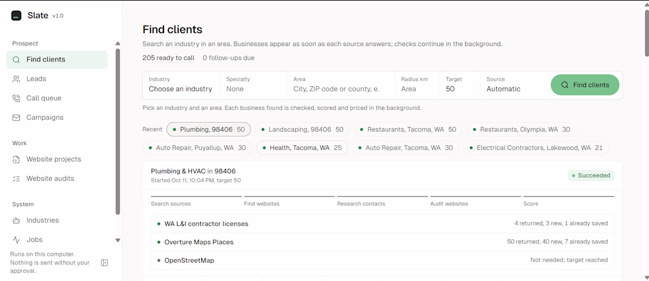Screen dimensions: 649x281
Task: Click the Slate app logo icon
Action: [x=16, y=16]
